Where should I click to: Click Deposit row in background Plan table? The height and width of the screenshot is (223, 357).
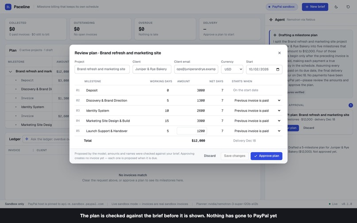tap(38, 81)
